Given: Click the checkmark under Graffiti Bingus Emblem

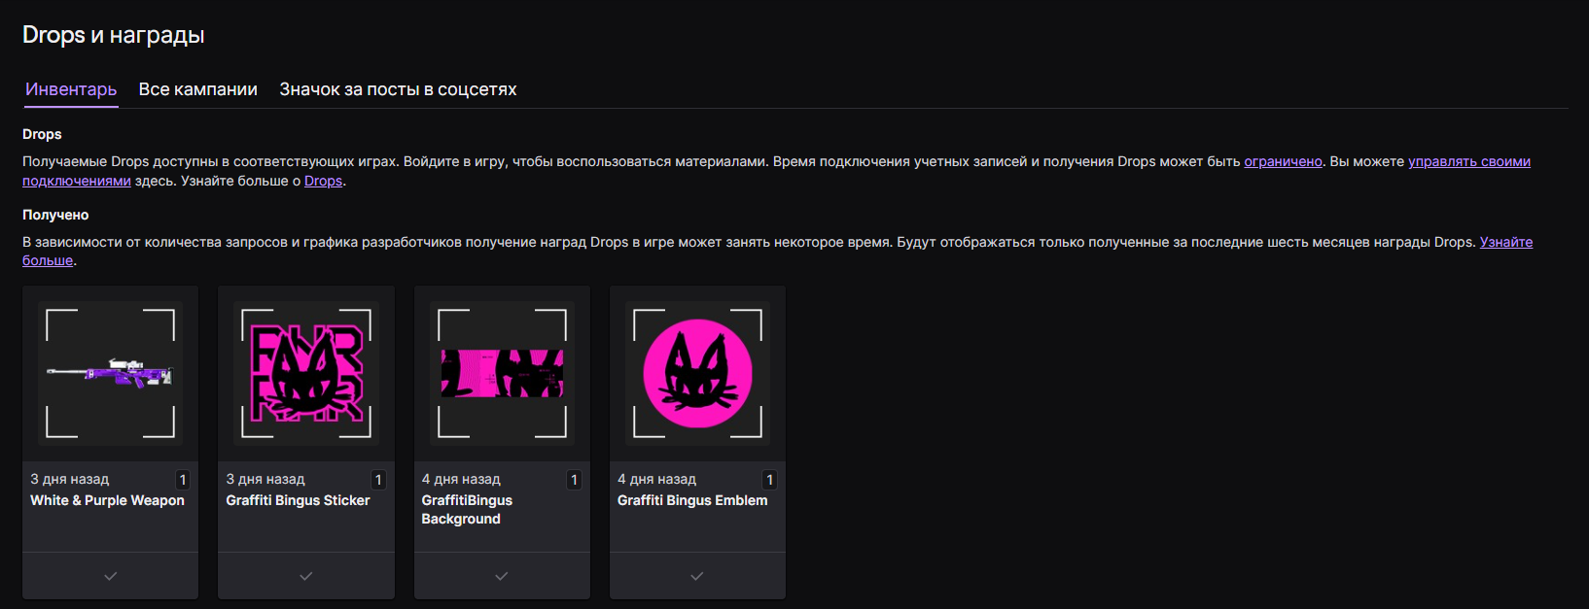Looking at the screenshot, I should click(x=697, y=576).
